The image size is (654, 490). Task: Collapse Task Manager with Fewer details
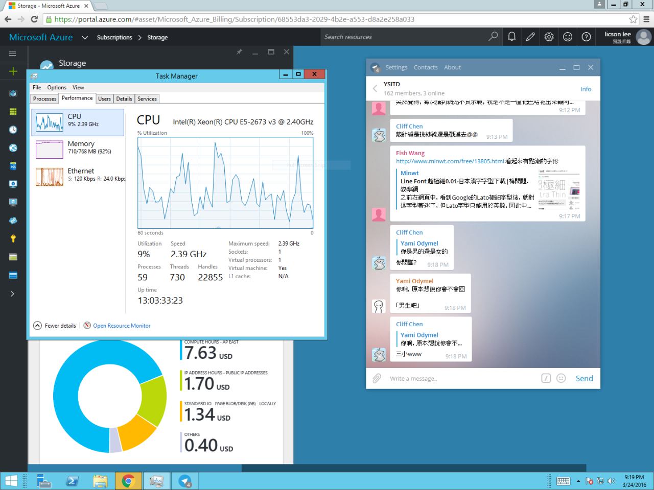(55, 326)
